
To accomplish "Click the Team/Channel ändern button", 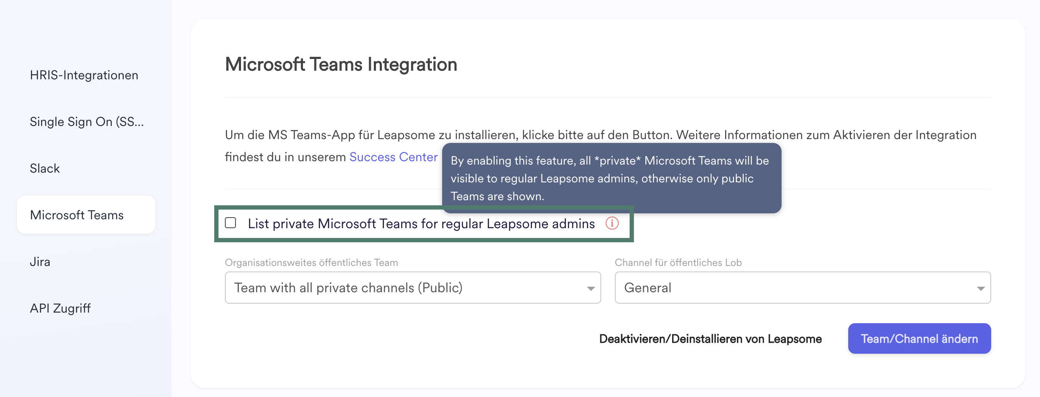I will 919,338.
